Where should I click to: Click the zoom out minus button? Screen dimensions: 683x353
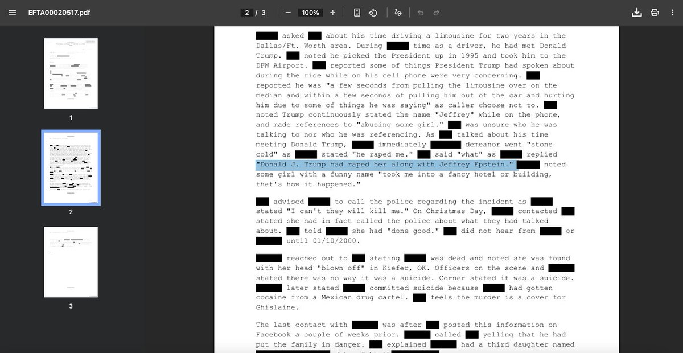288,13
